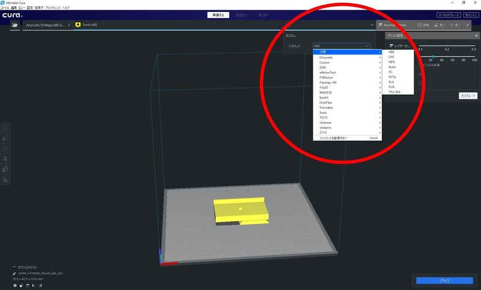Expand the Sunlu brand submenu
The height and width of the screenshot is (290, 481).
point(348,113)
